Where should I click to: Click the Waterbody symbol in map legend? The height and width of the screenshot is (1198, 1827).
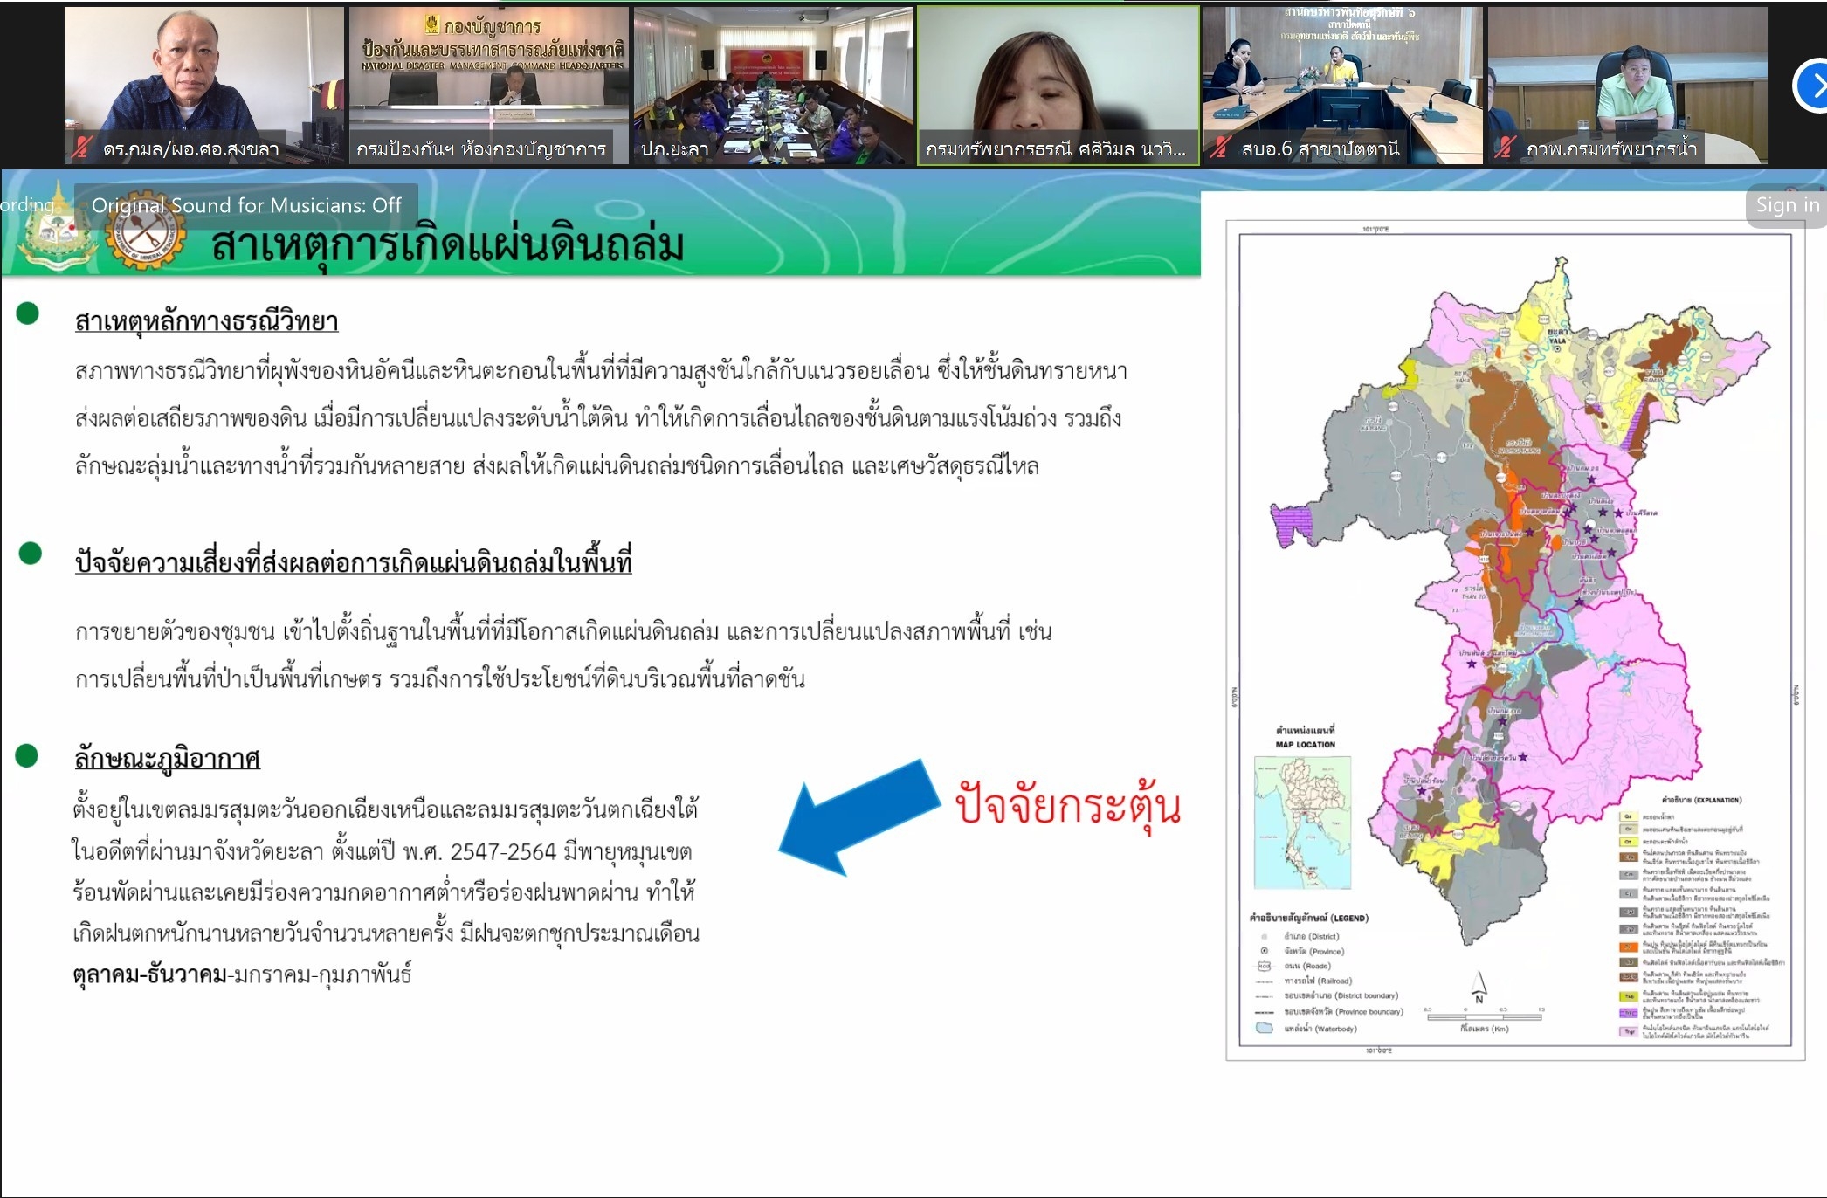(1264, 1028)
